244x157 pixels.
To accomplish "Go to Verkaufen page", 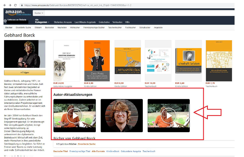I will (117, 22).
